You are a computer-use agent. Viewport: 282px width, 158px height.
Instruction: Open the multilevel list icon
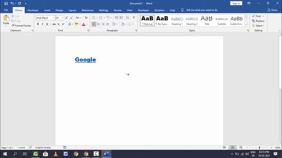[x=108, y=18]
